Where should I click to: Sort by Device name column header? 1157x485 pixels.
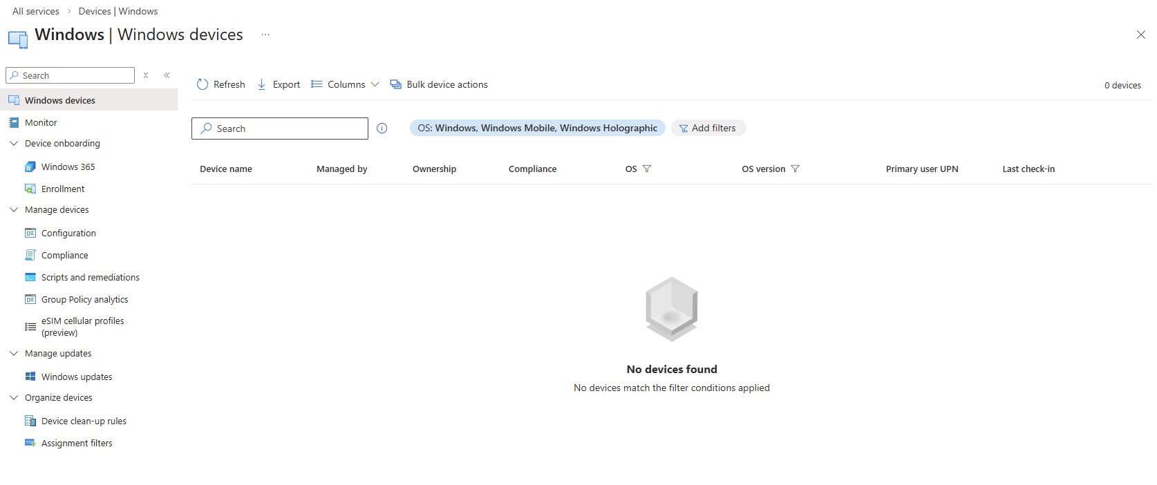click(x=226, y=169)
